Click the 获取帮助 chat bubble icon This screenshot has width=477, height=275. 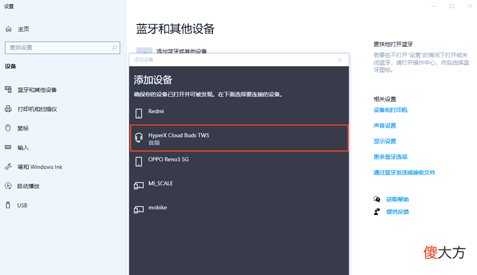(x=377, y=199)
